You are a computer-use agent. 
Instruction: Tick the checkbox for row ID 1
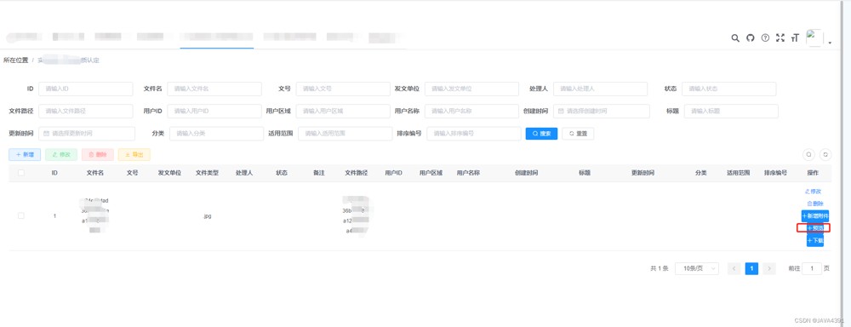pyautogui.click(x=21, y=215)
